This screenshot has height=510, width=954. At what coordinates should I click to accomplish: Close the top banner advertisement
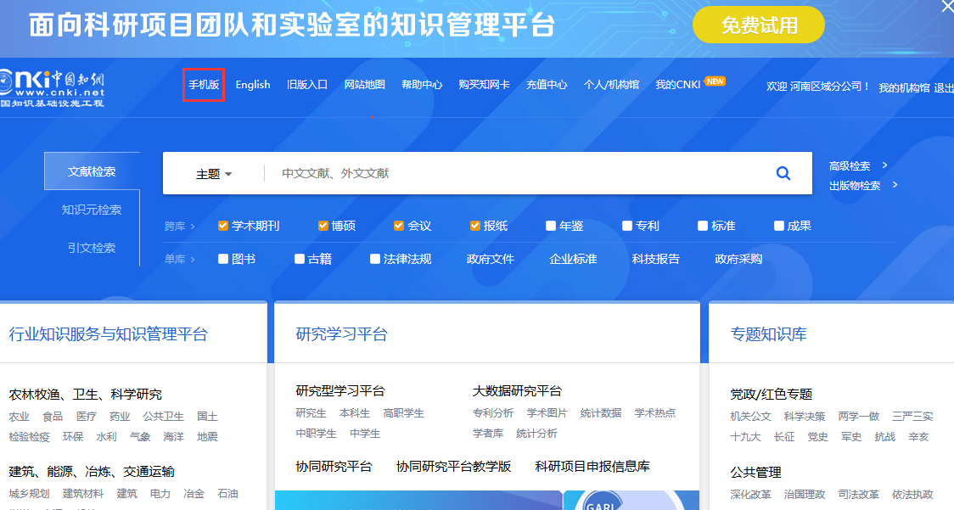[x=947, y=6]
